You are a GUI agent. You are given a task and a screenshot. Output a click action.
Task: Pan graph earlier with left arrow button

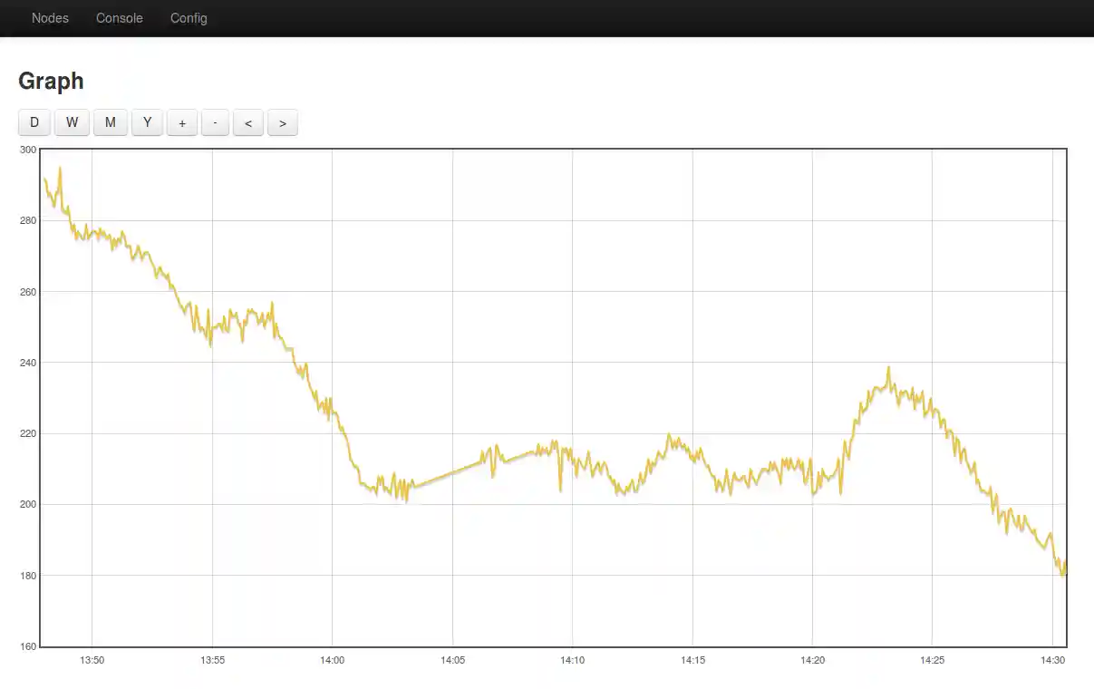point(248,122)
